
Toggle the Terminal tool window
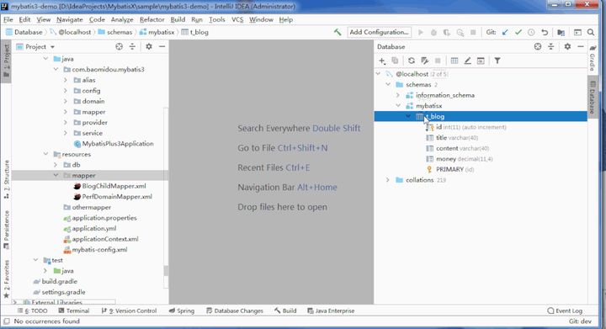tap(74, 310)
